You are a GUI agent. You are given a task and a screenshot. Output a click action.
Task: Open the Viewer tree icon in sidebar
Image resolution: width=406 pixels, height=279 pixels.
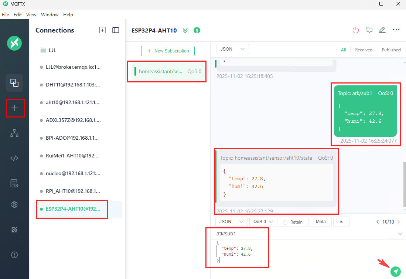(14, 133)
